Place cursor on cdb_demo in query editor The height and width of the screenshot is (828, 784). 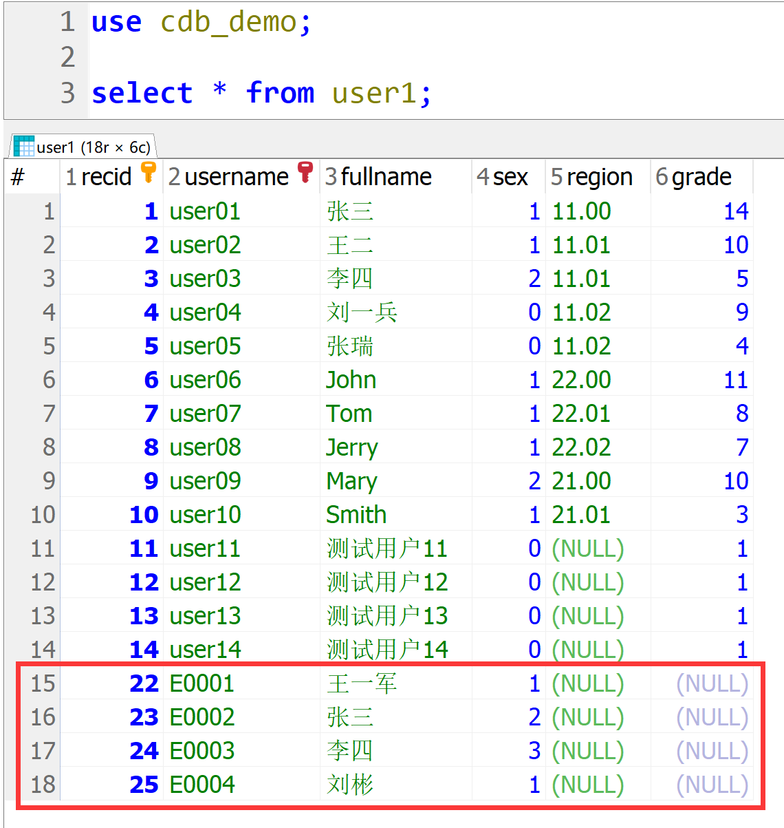tap(228, 22)
